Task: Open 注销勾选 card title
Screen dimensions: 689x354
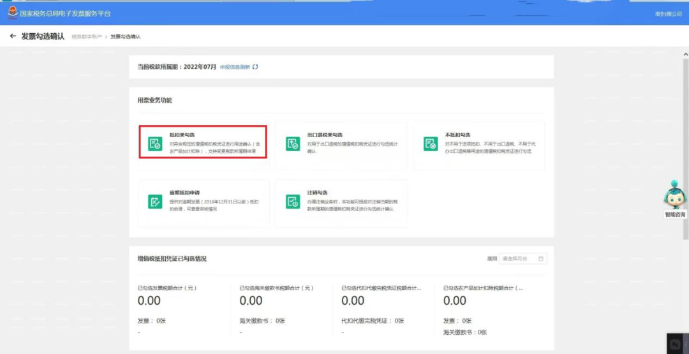Action: click(x=317, y=193)
